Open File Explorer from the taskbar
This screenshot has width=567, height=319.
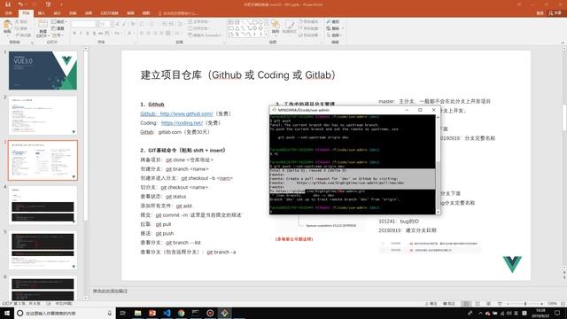point(138,313)
